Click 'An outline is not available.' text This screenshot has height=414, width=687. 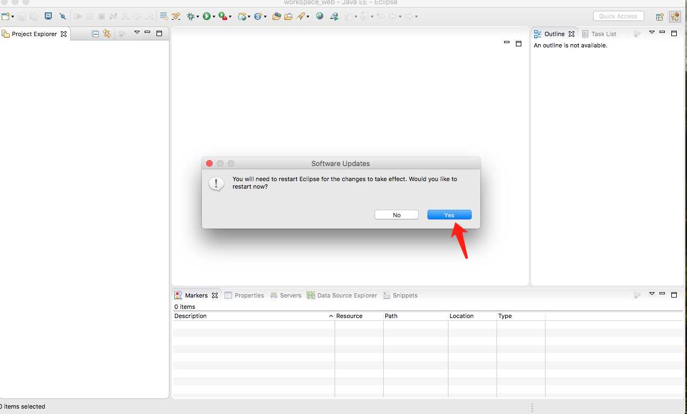point(570,45)
